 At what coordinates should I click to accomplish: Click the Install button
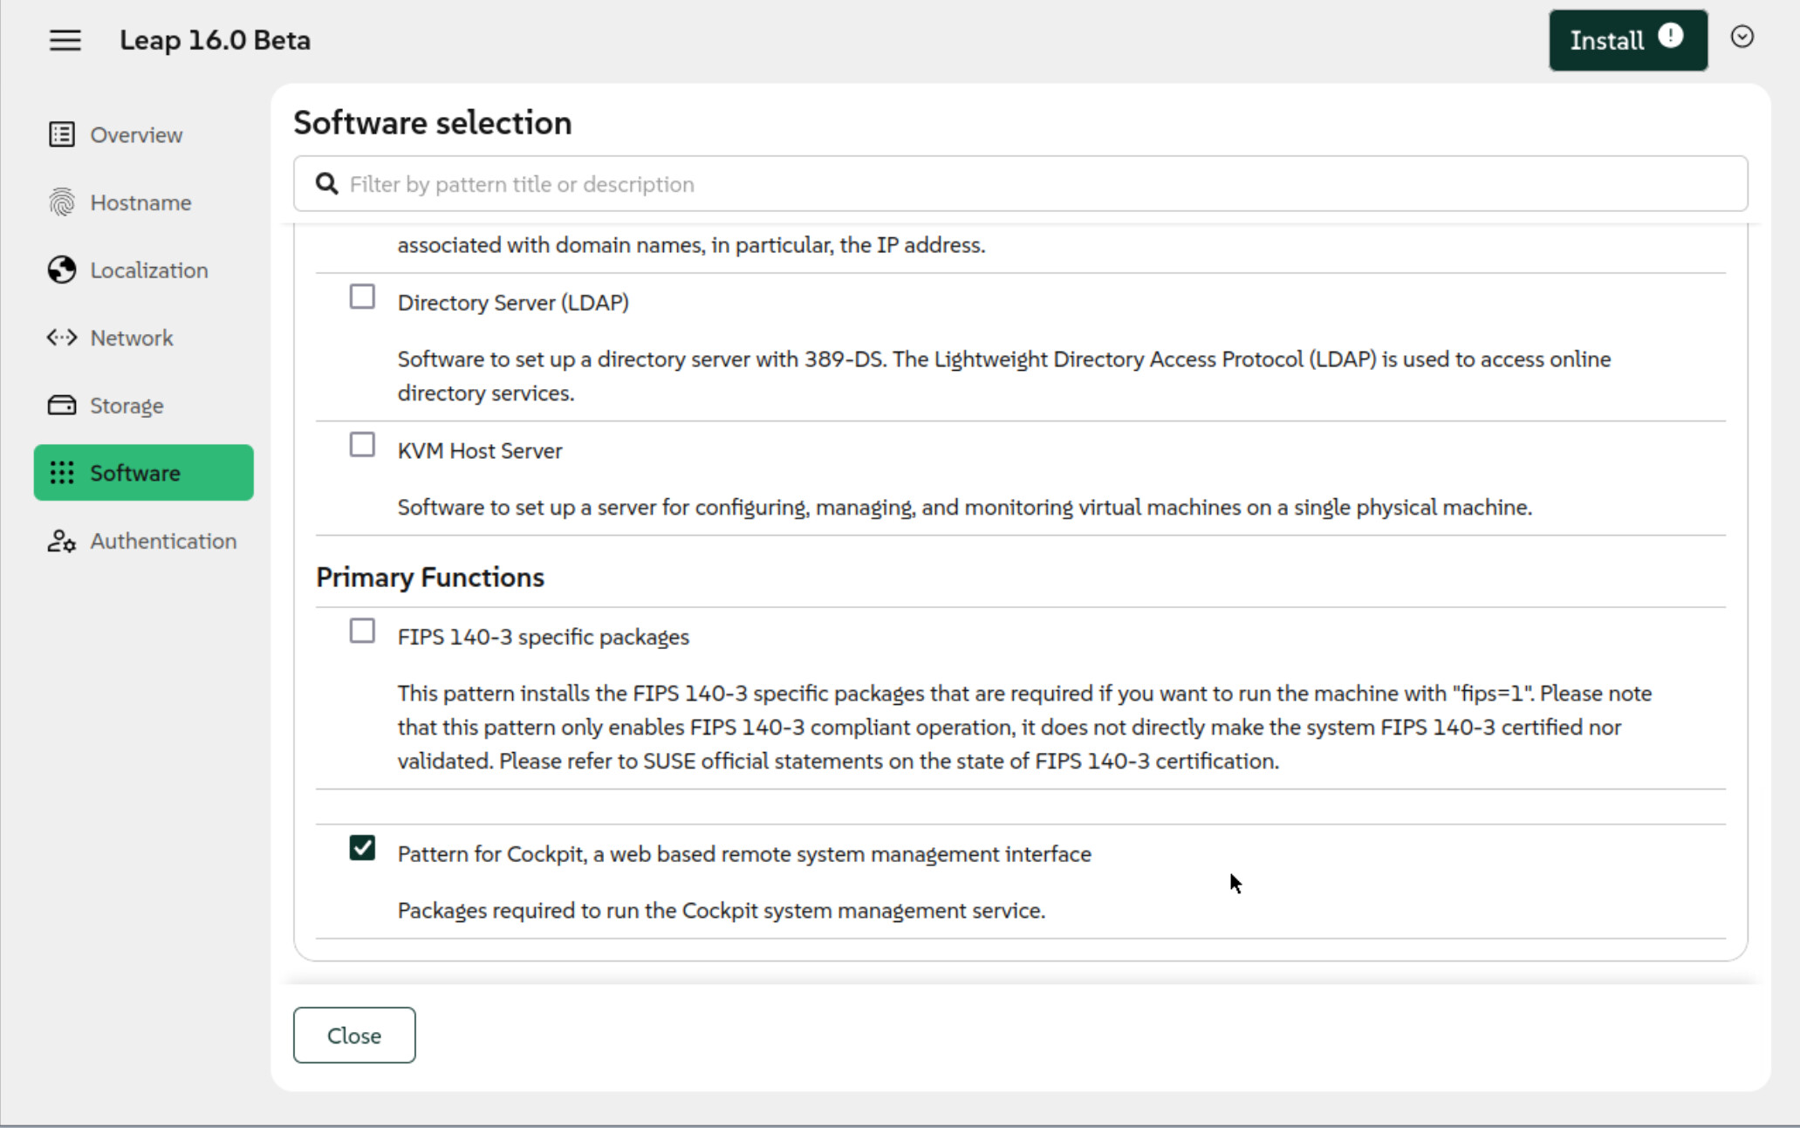coord(1606,41)
